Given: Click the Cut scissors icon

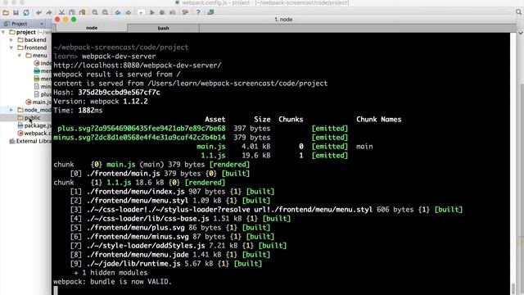Looking at the screenshot, I should click(x=62, y=13).
